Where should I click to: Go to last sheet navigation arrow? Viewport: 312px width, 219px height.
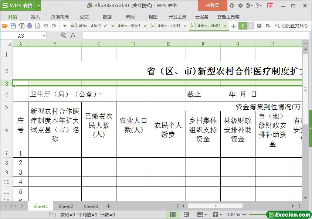point(23,206)
